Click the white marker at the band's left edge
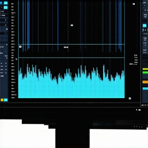 (20, 47)
